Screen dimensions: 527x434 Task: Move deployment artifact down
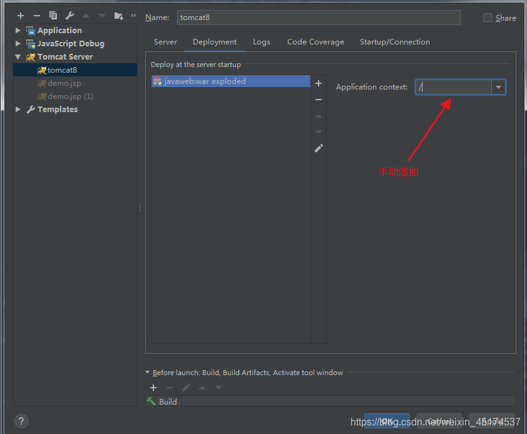coord(319,132)
